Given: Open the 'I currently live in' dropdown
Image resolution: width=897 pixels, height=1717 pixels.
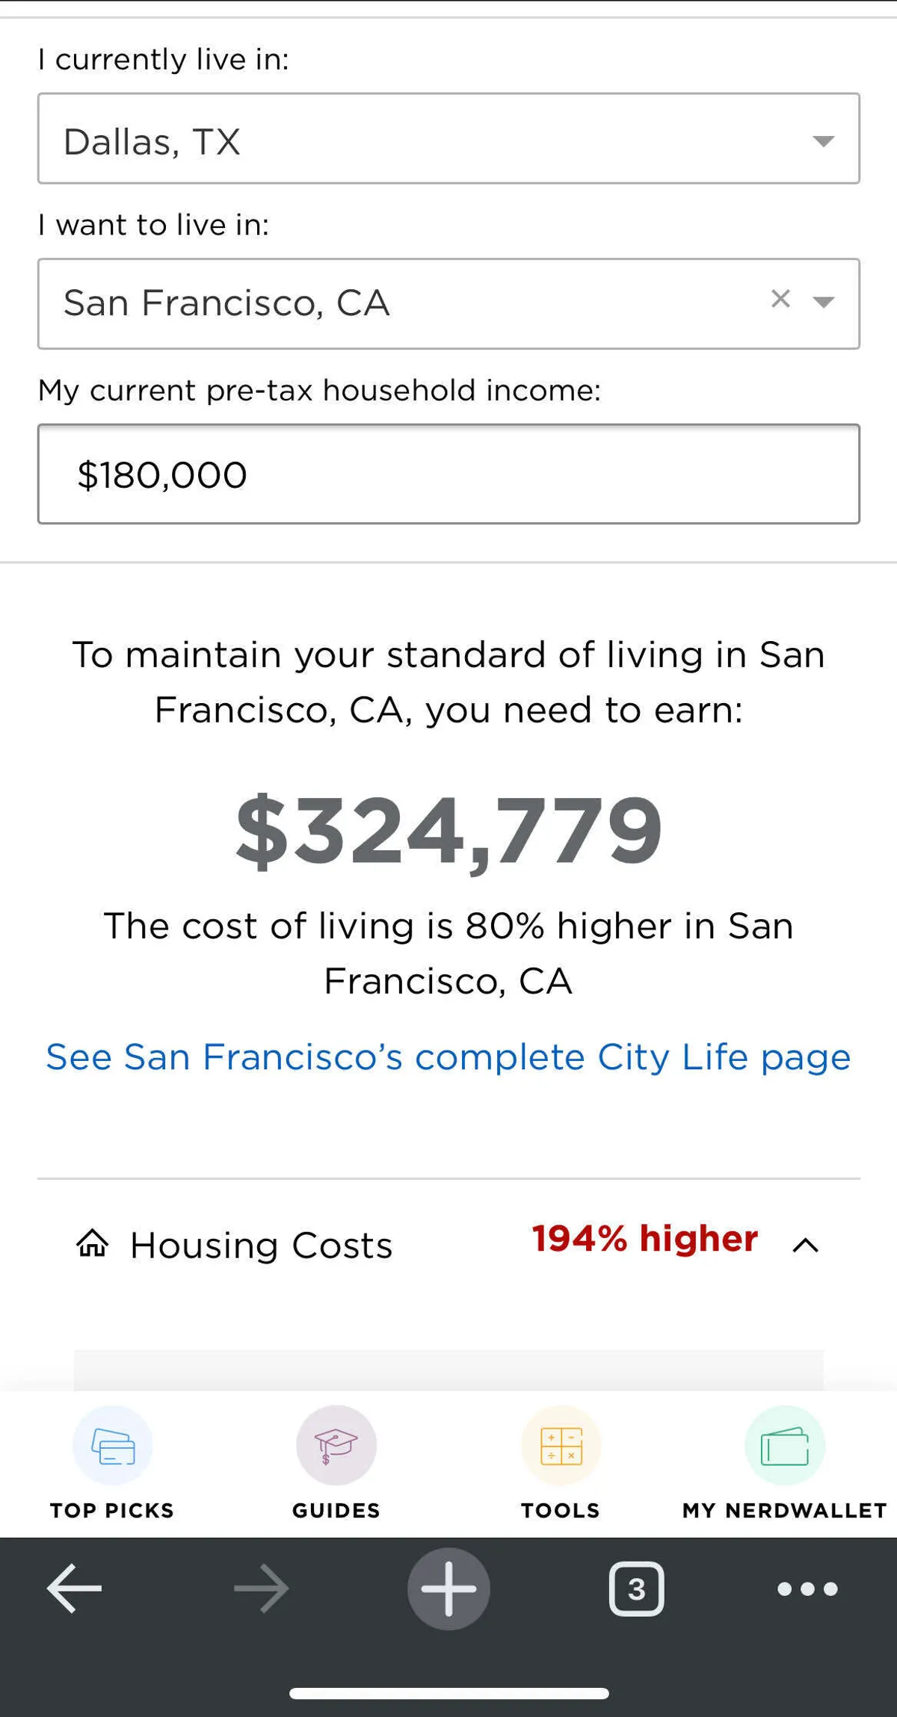Looking at the screenshot, I should point(823,140).
